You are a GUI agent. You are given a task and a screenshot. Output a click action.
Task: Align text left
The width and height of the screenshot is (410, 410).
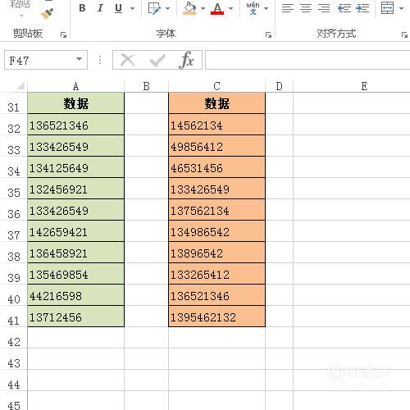[288, 8]
